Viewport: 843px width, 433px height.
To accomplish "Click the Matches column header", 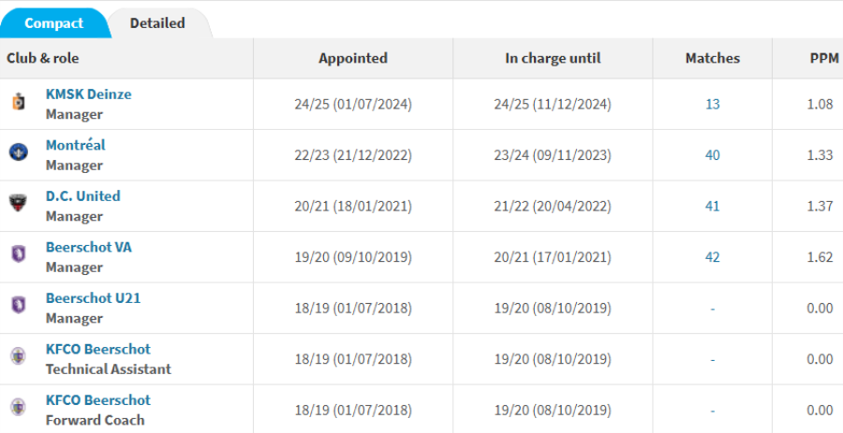I will (x=713, y=58).
